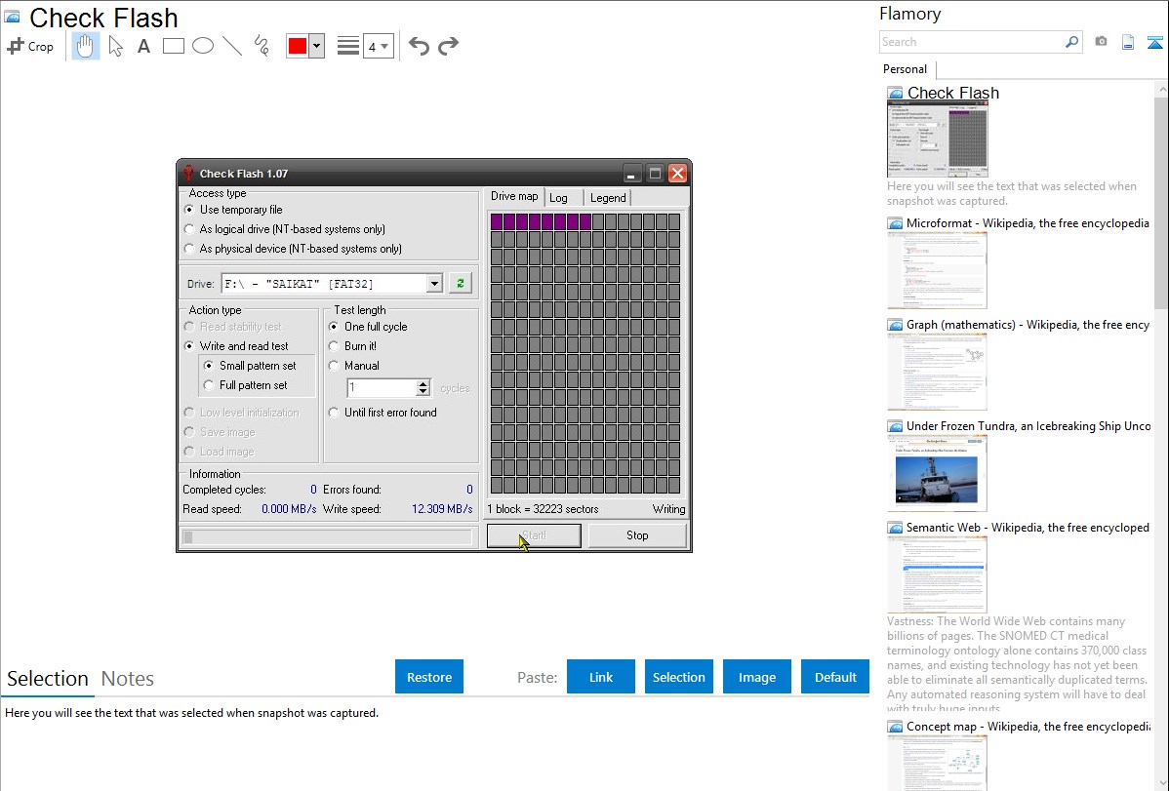Image resolution: width=1169 pixels, height=791 pixels.
Task: Switch to the Legend tab
Action: point(608,198)
